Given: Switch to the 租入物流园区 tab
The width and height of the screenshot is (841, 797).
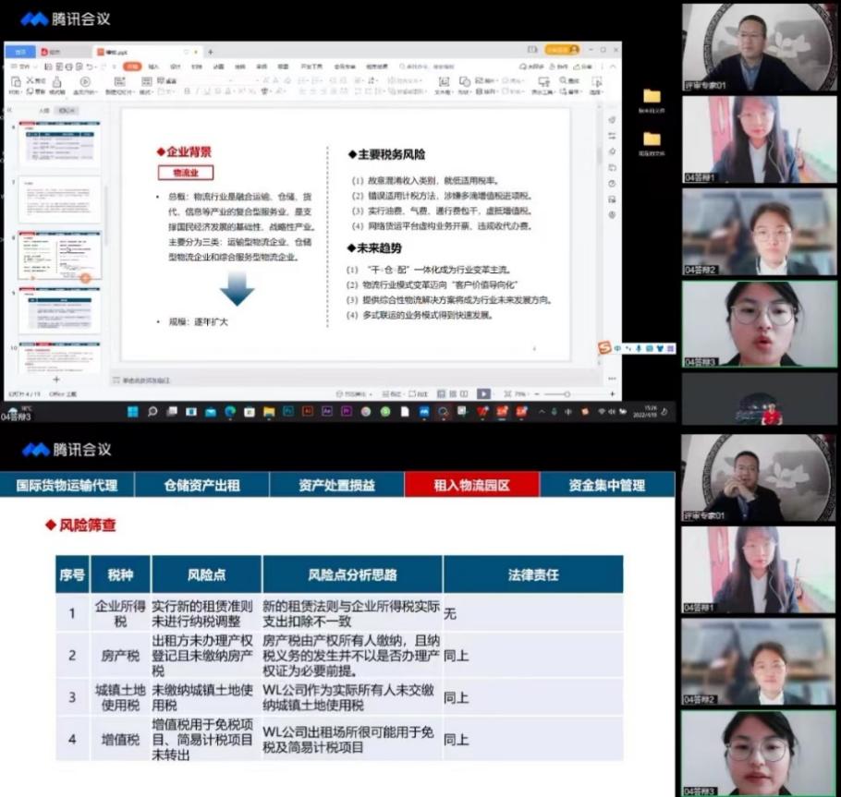Looking at the screenshot, I should coord(471,485).
